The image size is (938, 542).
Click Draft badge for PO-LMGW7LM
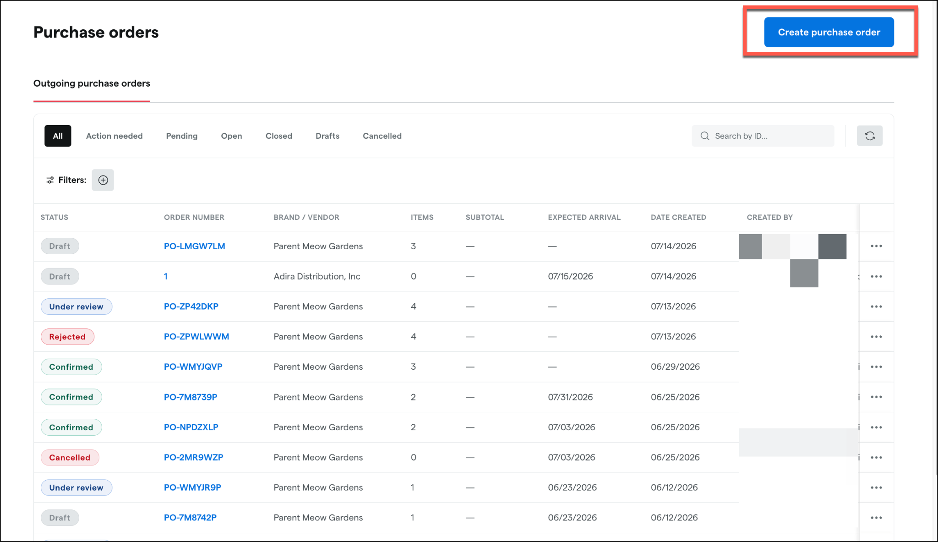point(60,246)
